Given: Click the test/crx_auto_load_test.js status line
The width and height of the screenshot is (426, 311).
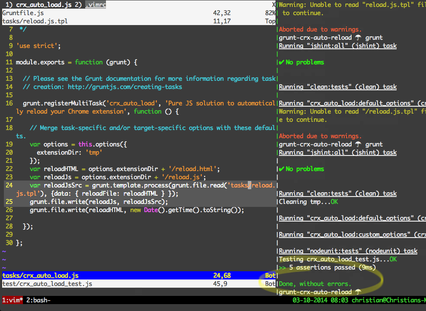Looking at the screenshot, I should point(139,284).
